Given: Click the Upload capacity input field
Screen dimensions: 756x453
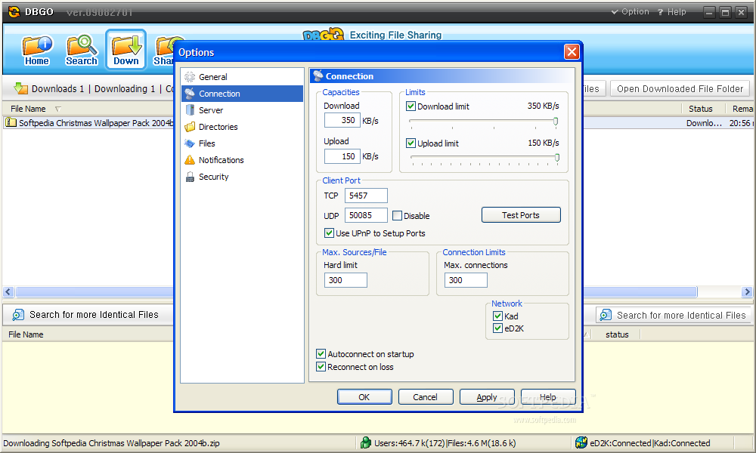Looking at the screenshot, I should click(x=342, y=156).
